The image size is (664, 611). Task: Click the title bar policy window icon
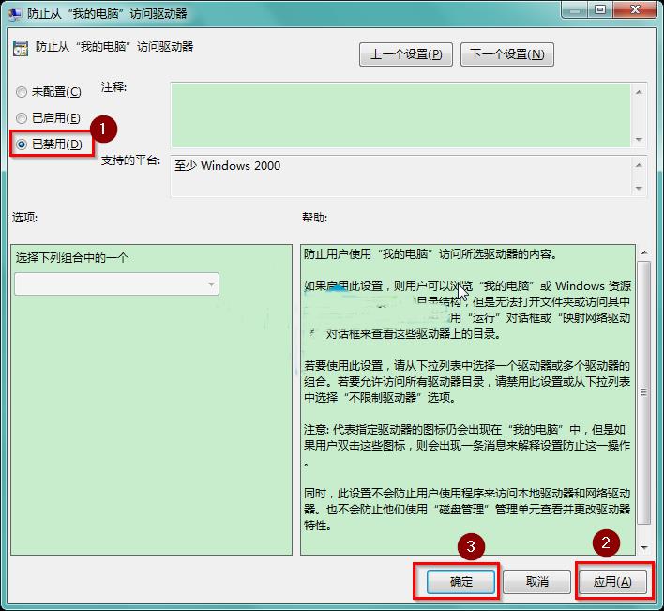click(15, 12)
